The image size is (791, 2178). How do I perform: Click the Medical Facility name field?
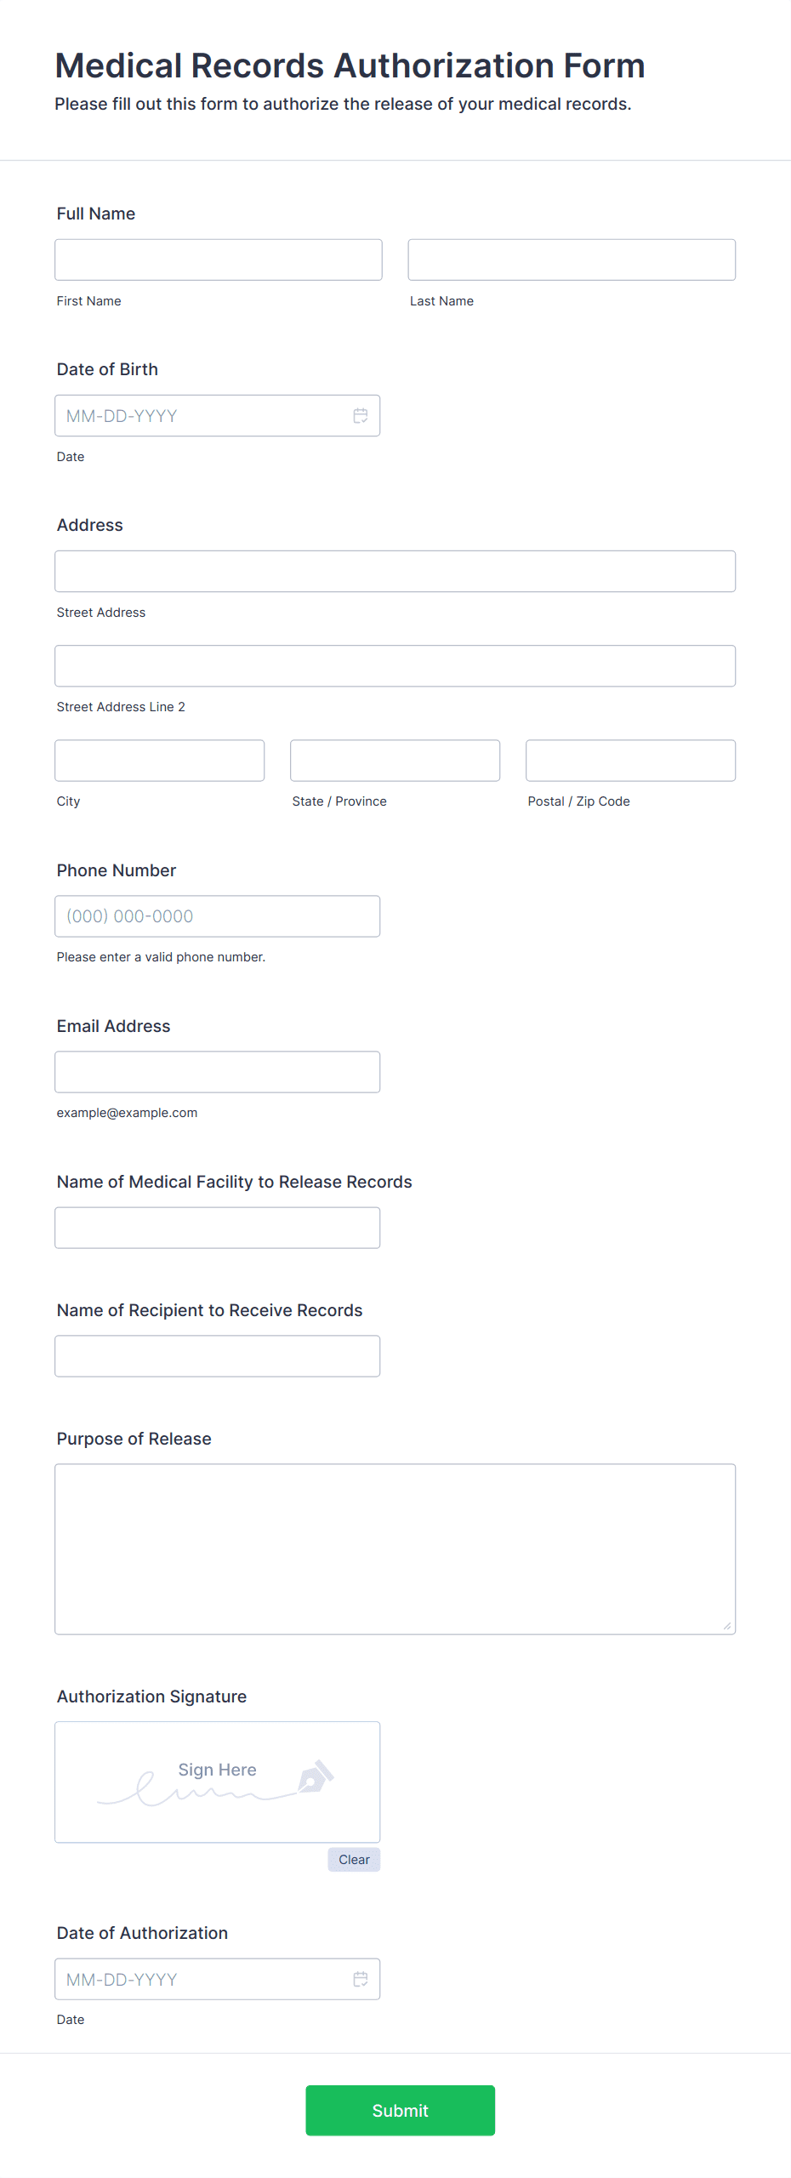point(217,1228)
